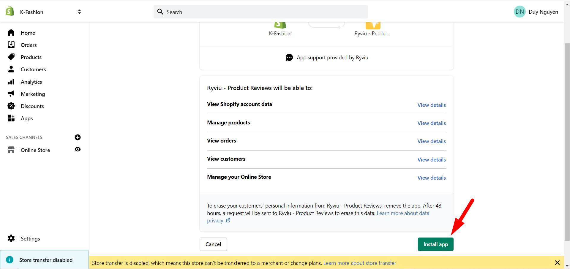Click the Discounts badge icon

[11, 106]
